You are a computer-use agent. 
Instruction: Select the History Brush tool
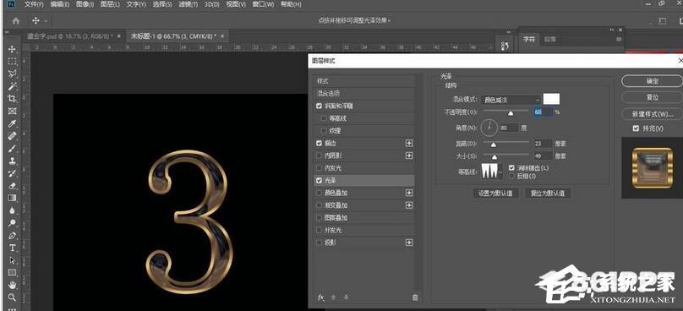(12, 173)
